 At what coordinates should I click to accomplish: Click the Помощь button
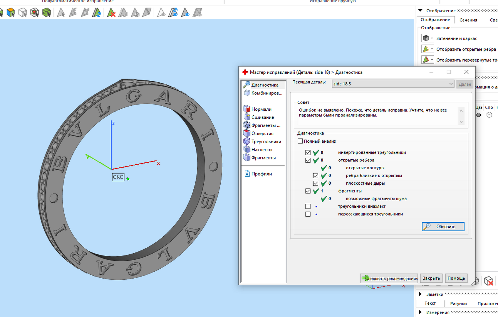point(456,278)
